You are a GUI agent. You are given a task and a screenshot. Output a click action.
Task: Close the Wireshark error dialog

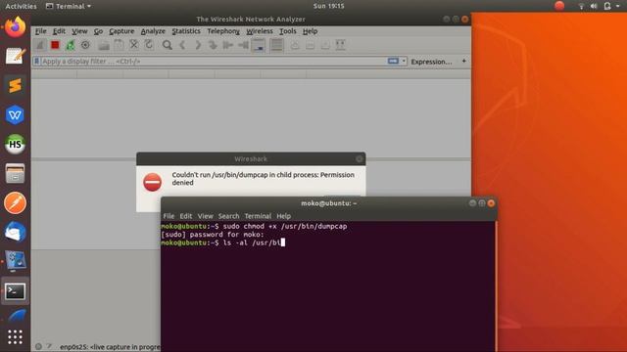pyautogui.click(x=360, y=158)
